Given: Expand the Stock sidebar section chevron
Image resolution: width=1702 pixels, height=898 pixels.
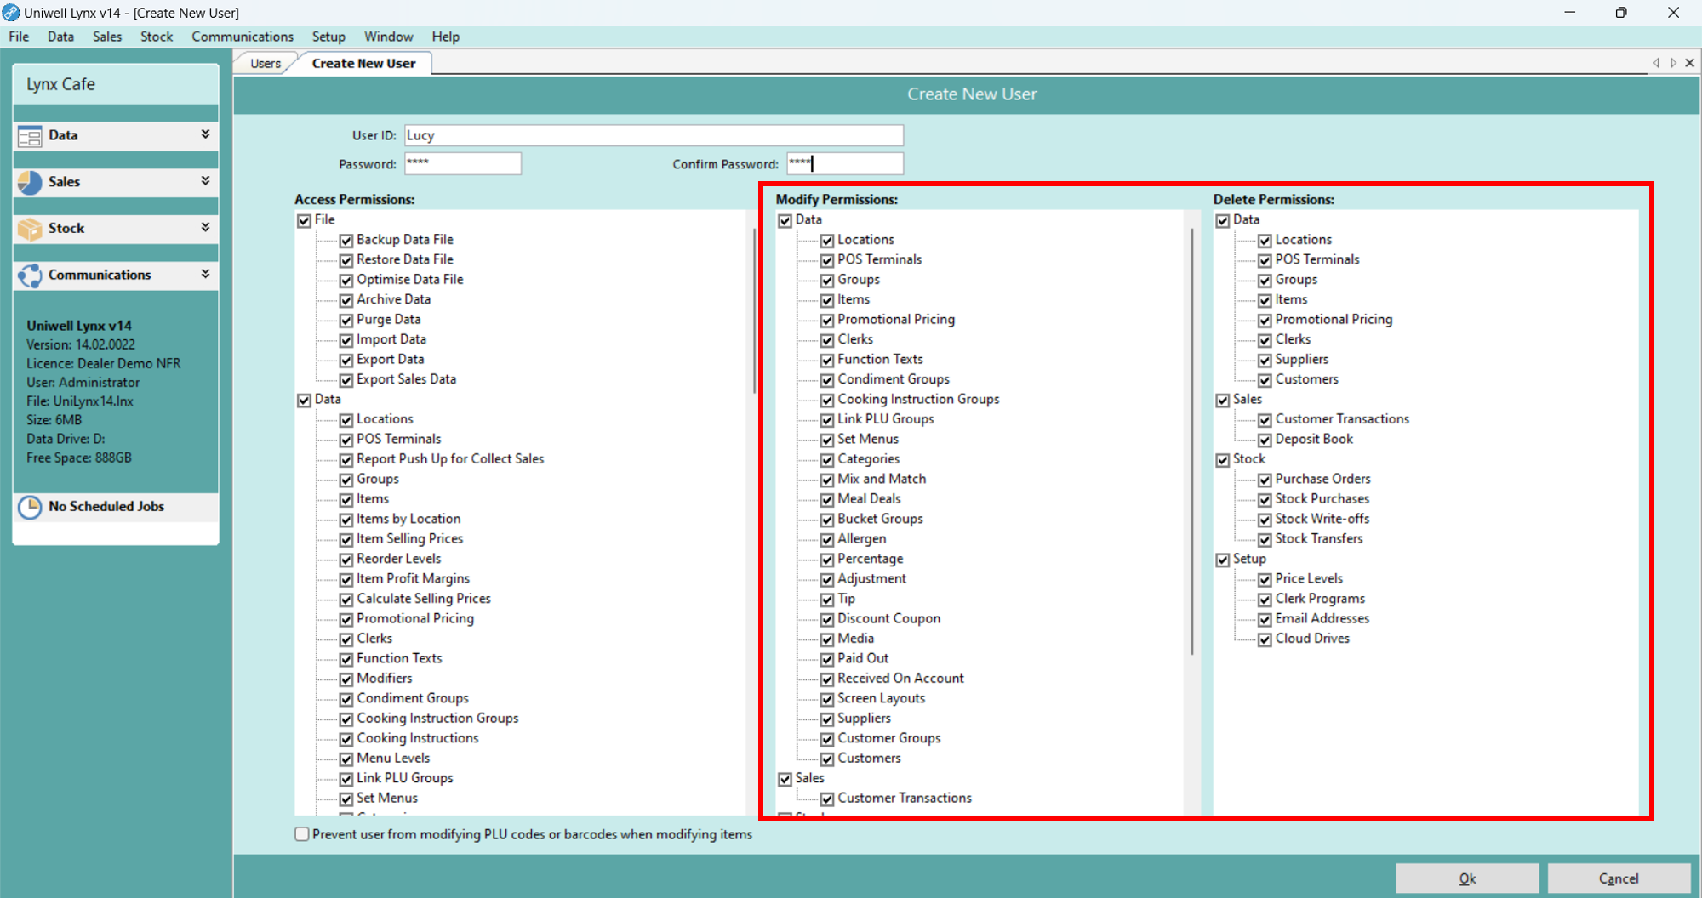Looking at the screenshot, I should point(205,227).
